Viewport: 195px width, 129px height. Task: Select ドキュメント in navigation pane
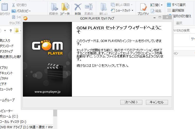pyautogui.click(x=6, y=73)
